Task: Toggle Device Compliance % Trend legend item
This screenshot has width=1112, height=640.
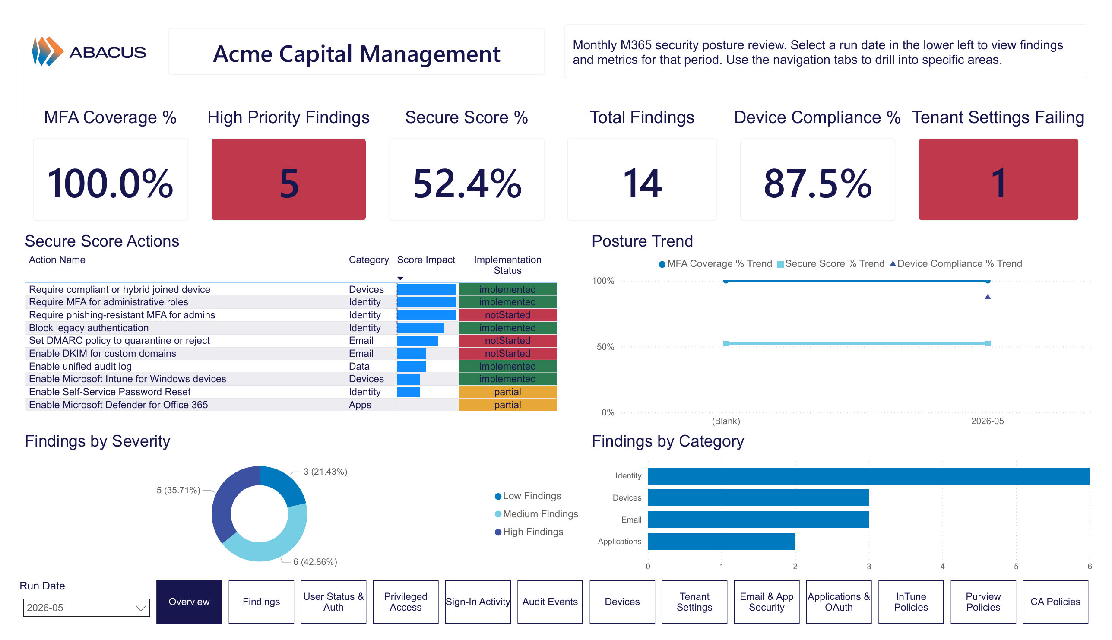Action: 956,264
